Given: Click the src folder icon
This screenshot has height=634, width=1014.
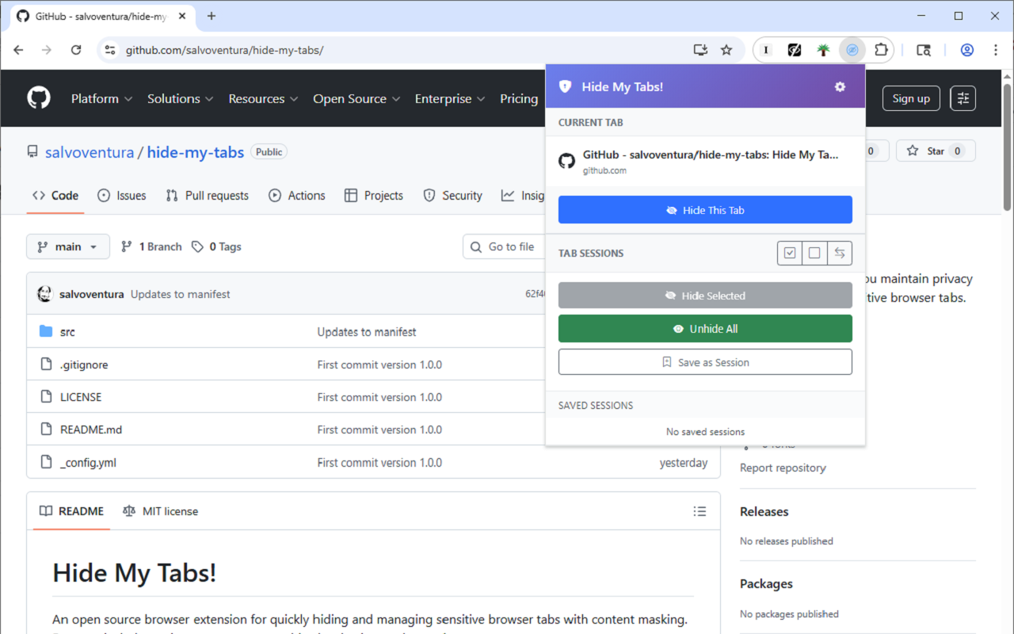Looking at the screenshot, I should pos(46,331).
